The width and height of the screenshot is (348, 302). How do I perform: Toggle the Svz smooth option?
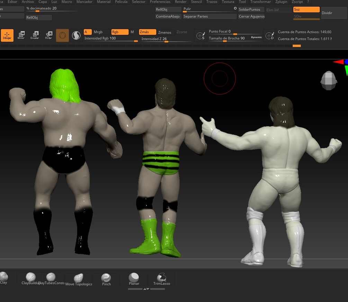click(x=306, y=9)
